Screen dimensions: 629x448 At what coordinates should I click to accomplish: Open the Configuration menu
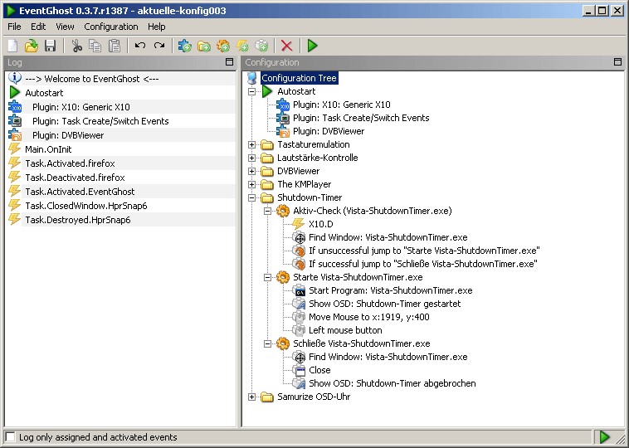[x=111, y=27]
